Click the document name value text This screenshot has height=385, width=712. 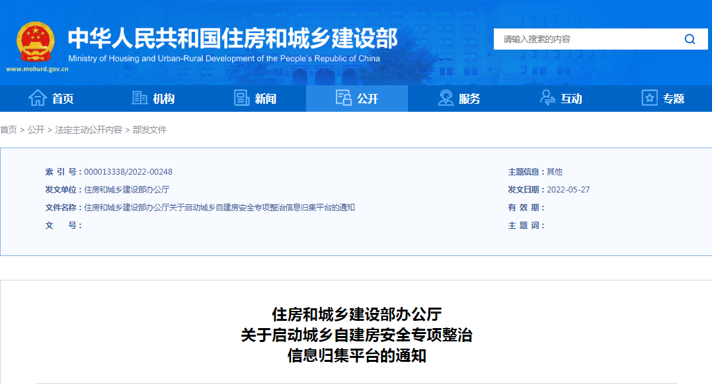click(219, 207)
